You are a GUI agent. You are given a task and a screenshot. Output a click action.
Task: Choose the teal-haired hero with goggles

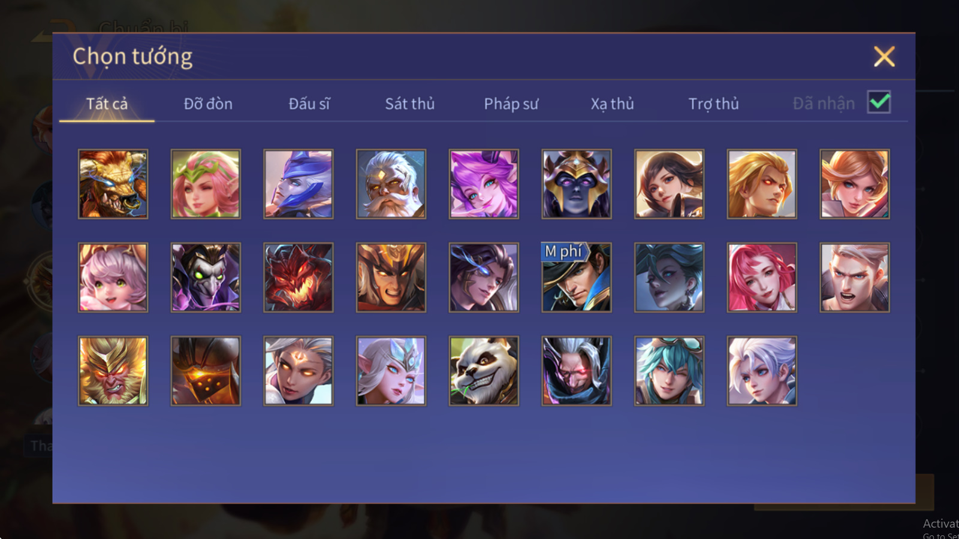tap(669, 371)
